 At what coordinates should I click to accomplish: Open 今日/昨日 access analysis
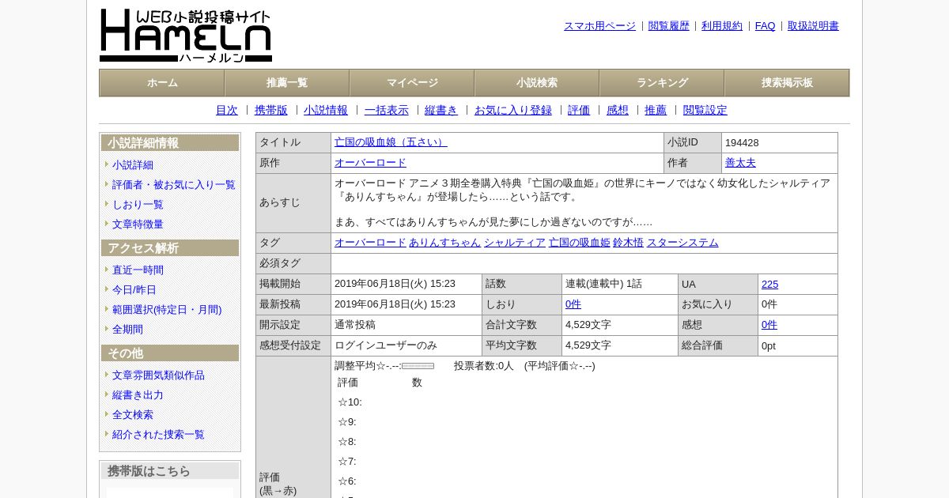[134, 290]
